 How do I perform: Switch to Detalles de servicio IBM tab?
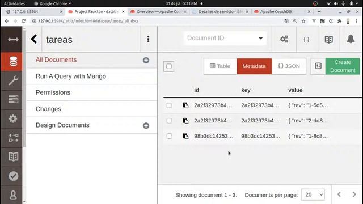click(x=220, y=11)
